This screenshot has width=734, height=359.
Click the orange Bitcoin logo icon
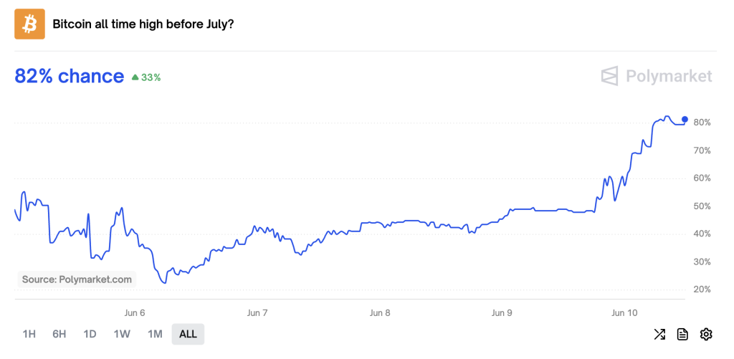[x=29, y=24]
